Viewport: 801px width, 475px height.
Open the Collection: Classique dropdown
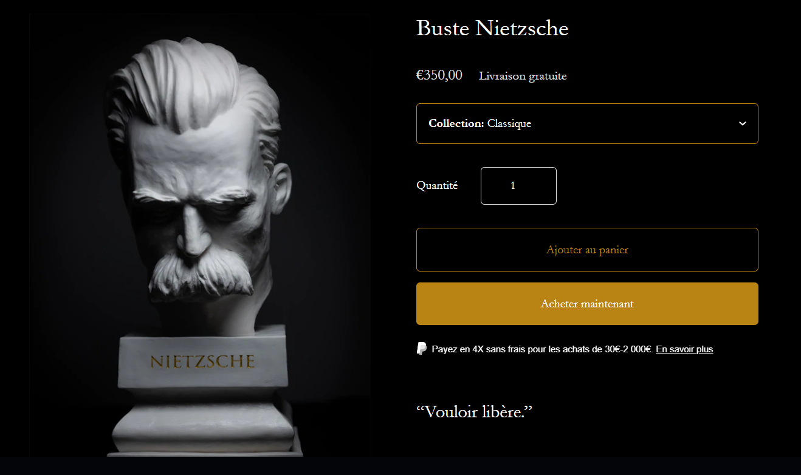(587, 123)
